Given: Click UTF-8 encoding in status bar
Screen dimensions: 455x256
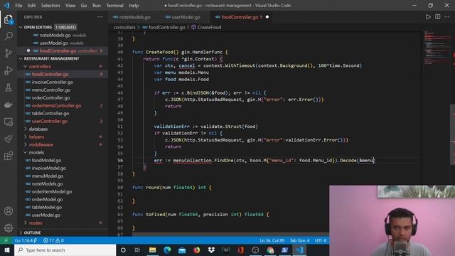Looking at the screenshot, I should (321, 240).
